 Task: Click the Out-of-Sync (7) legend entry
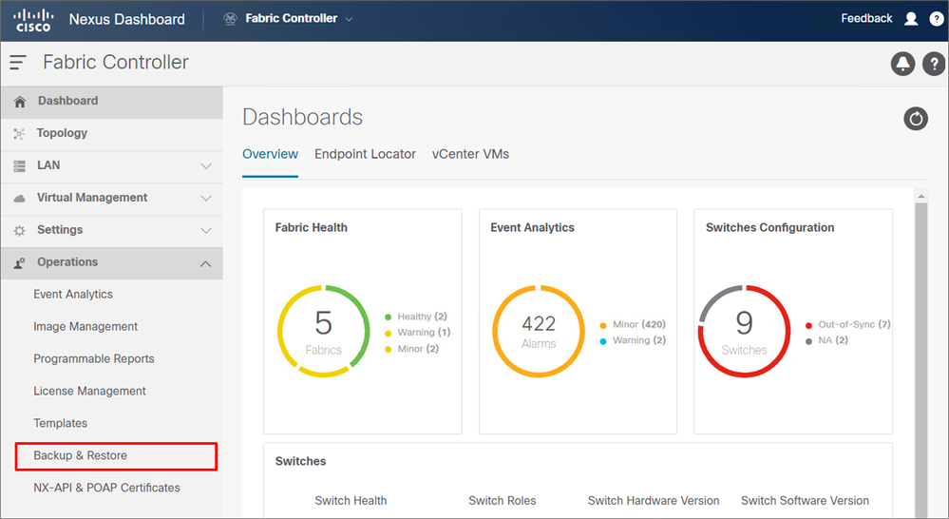(848, 324)
